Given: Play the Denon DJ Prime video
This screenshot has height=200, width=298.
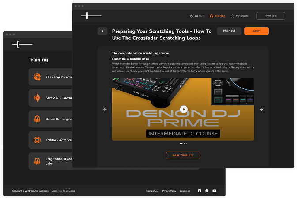Looking at the screenshot, I should 184,109.
